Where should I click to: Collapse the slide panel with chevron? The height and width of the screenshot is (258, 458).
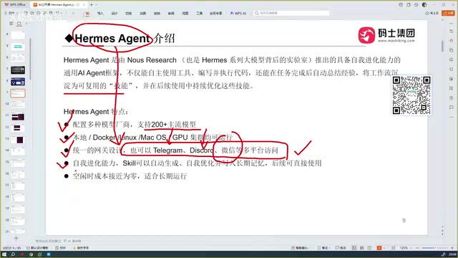[x=26, y=24]
